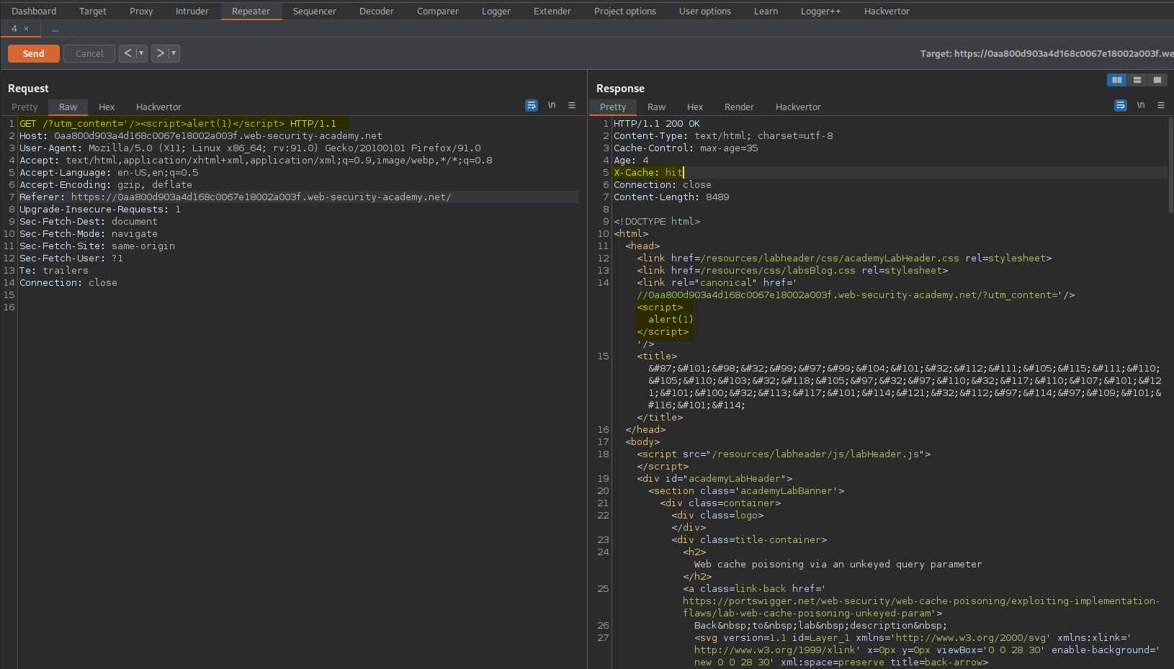Go forward to the next request in history

coord(160,53)
